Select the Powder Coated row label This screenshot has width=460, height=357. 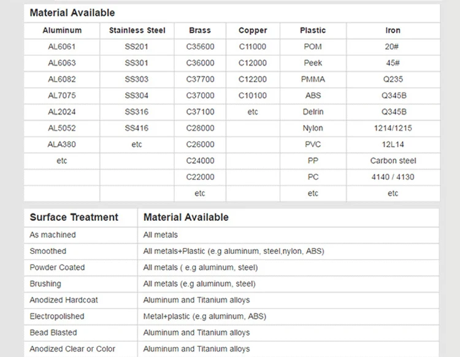(57, 267)
